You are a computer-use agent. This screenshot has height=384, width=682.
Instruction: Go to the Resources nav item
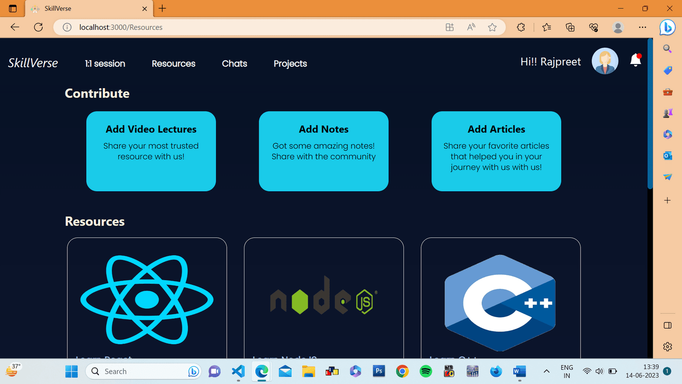pos(173,64)
